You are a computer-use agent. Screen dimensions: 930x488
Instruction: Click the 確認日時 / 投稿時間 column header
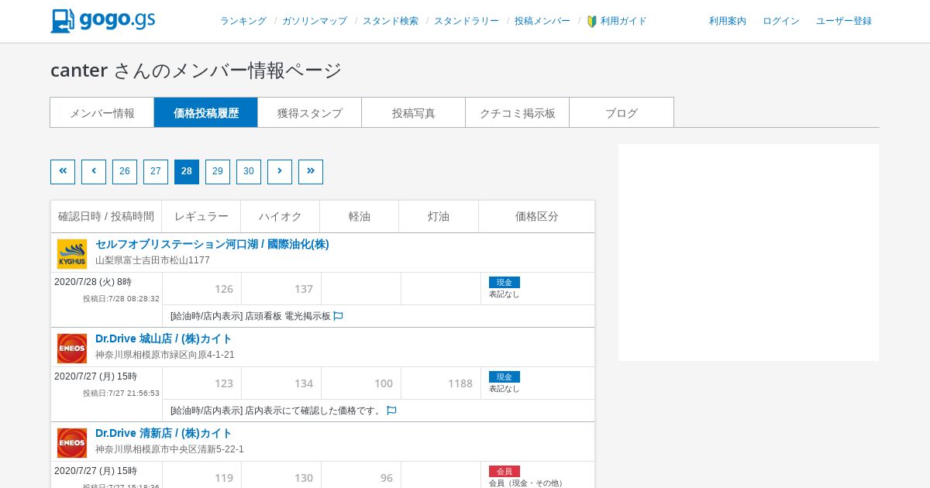point(106,216)
